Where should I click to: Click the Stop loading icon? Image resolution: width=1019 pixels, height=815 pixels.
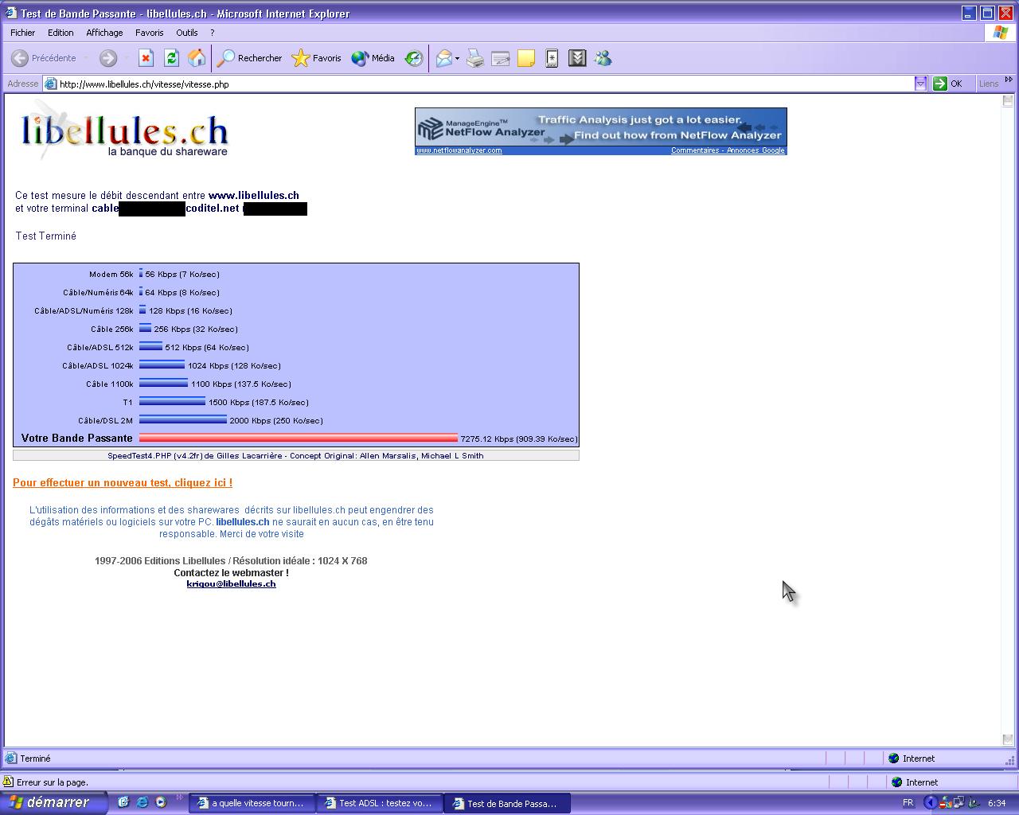(146, 58)
